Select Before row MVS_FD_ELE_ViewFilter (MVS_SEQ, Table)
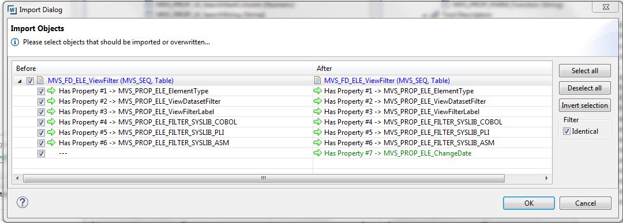This screenshot has height=223, width=623. point(111,81)
